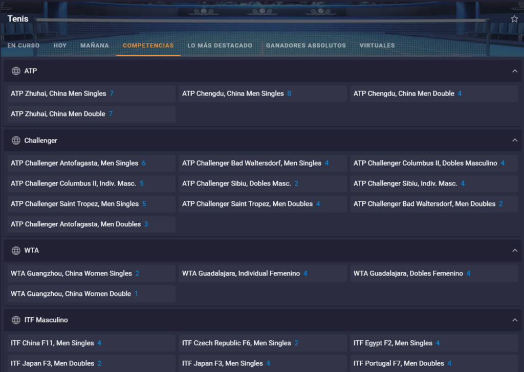
Task: Collapse the WTA section chevron
Action: pos(515,250)
